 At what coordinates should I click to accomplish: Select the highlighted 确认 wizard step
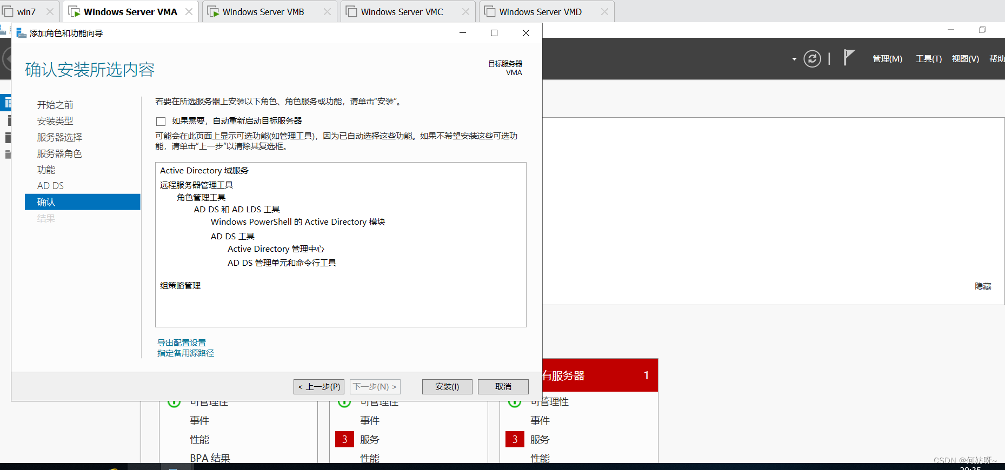(x=83, y=202)
